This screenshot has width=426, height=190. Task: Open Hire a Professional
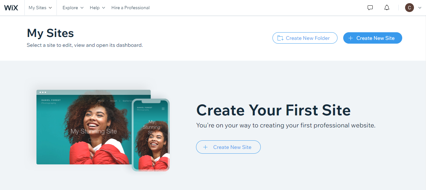(130, 8)
